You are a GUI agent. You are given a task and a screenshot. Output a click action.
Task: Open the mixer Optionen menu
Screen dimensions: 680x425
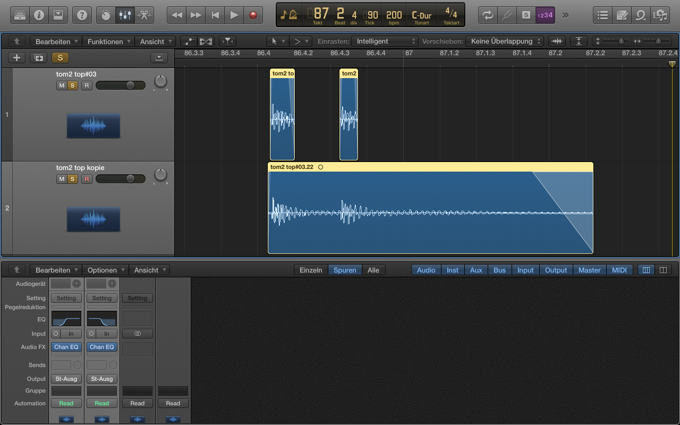pos(106,270)
